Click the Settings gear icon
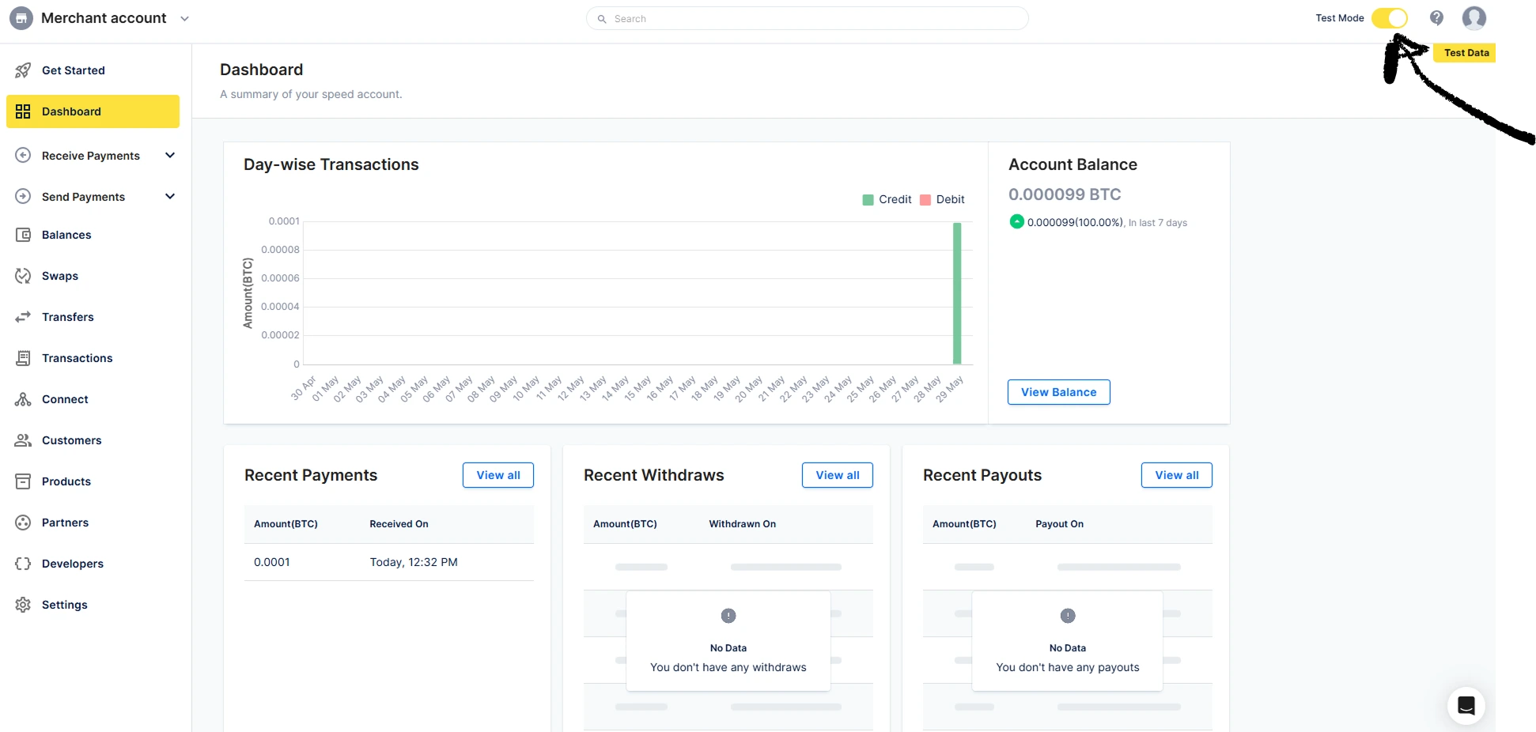This screenshot has width=1536, height=732. point(23,605)
